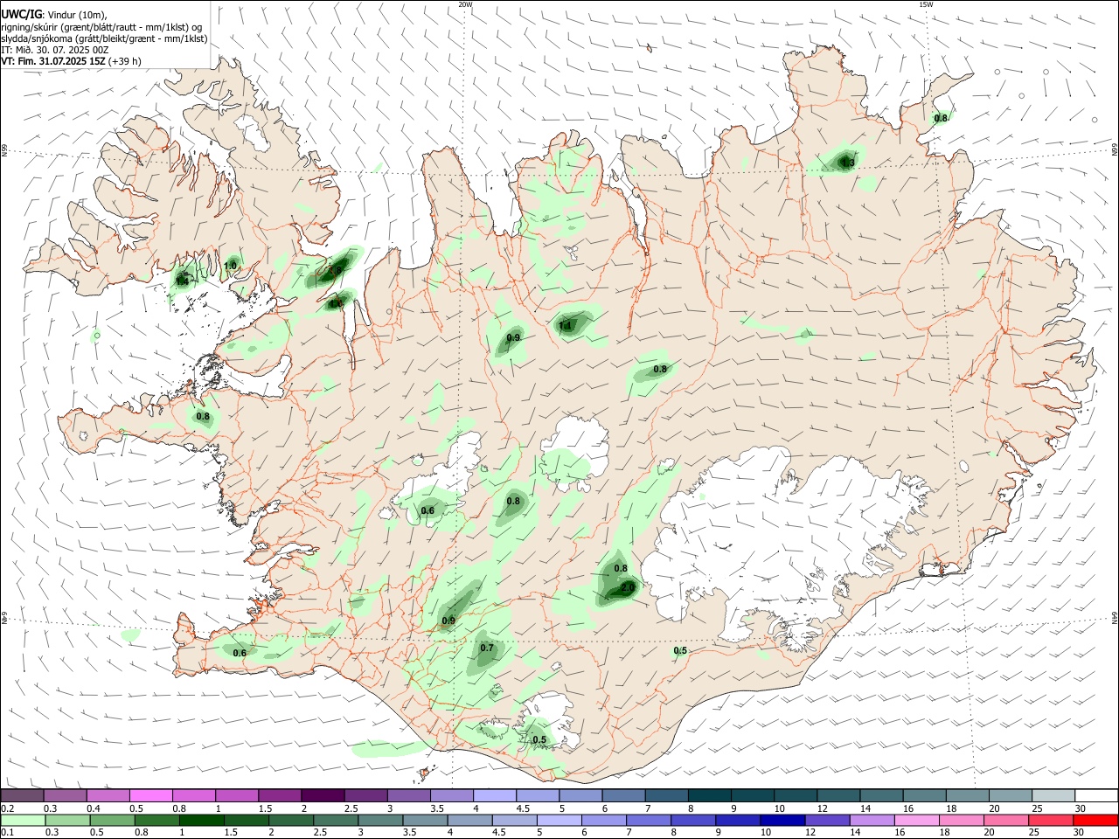Viewport: 1119px width, 839px height.
Task: Pick the white swatch at the end of the upper legend row
Action: click(x=1095, y=796)
